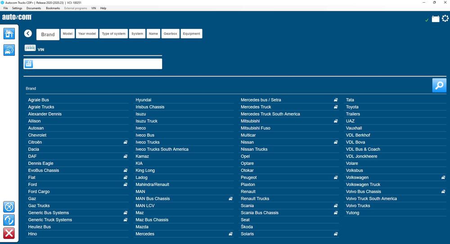Image resolution: width=450 pixels, height=244 pixels.
Task: Open the settings gear icon top right
Action: pyautogui.click(x=445, y=18)
